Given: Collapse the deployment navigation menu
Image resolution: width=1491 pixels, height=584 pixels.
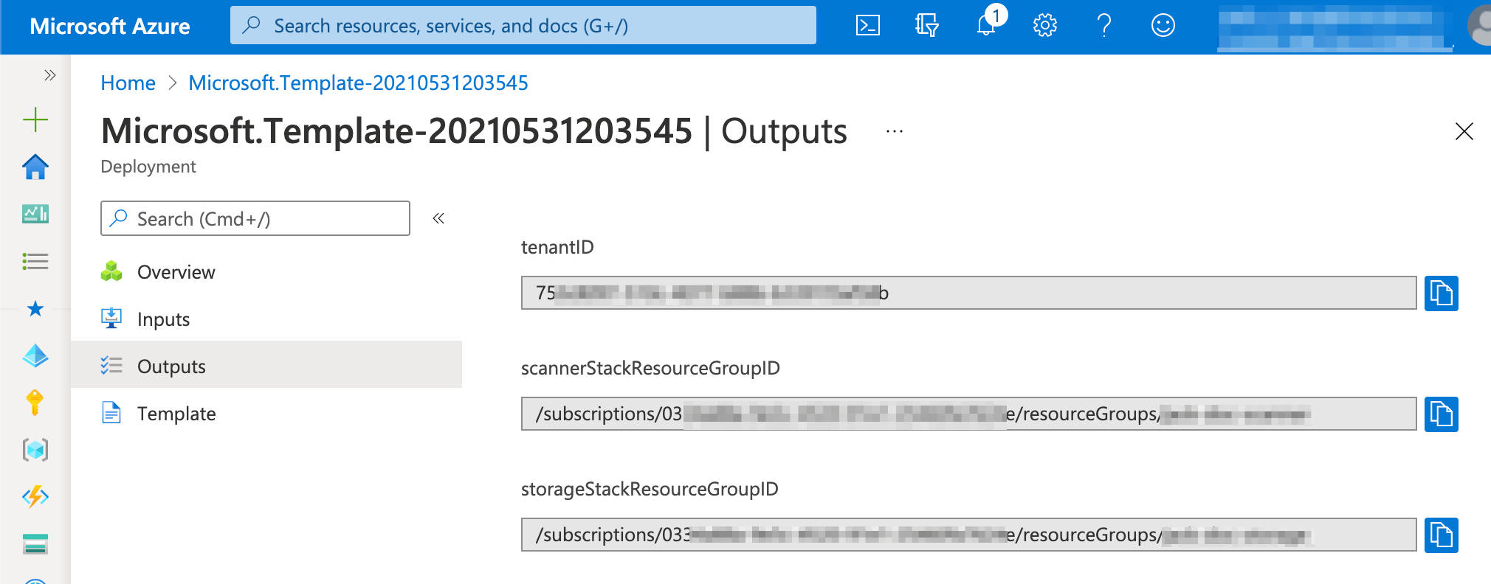Looking at the screenshot, I should click(438, 218).
